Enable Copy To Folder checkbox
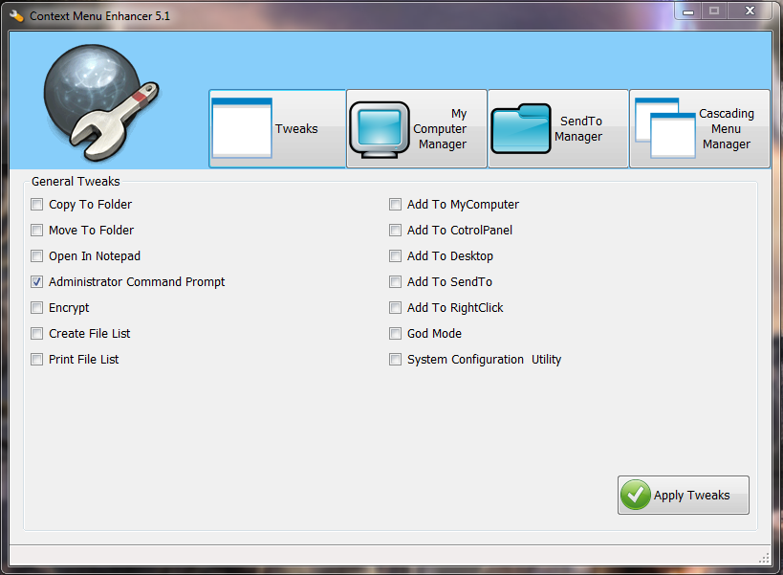The width and height of the screenshot is (783, 575). [37, 205]
